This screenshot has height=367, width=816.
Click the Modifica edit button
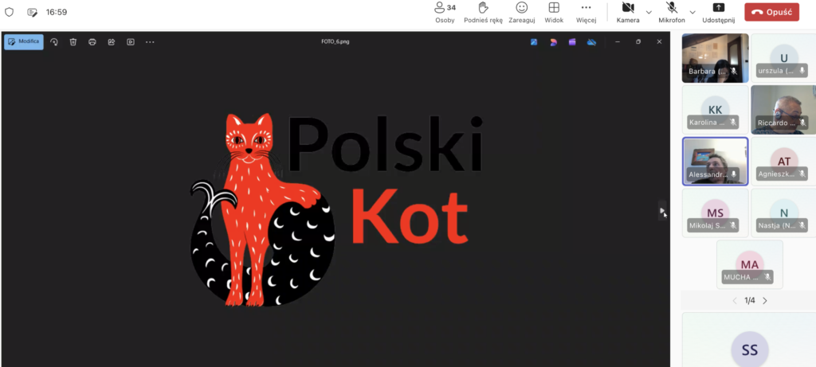coord(24,41)
